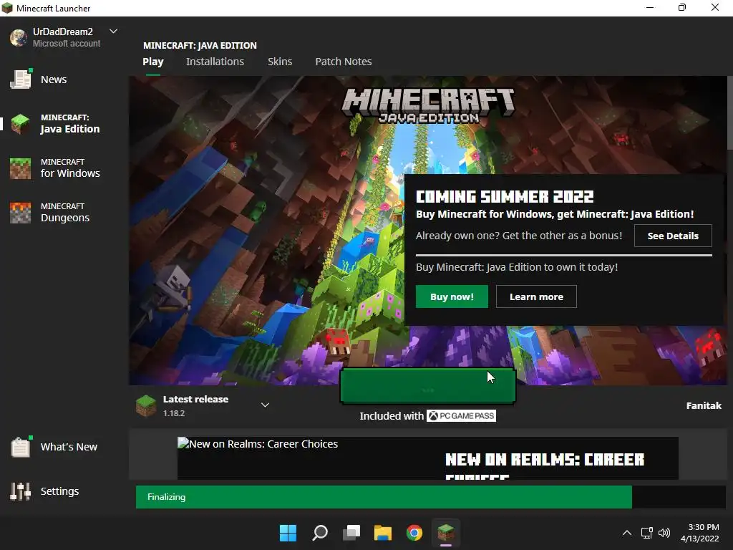
Task: Open the What's New clipboard icon
Action: [x=21, y=447]
